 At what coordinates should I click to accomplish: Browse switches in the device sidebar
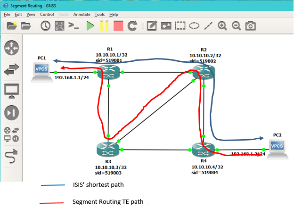pos(11,70)
